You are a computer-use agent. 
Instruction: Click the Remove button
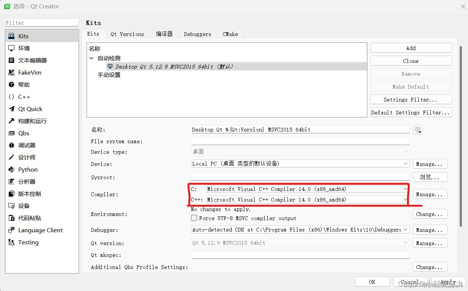(411, 74)
